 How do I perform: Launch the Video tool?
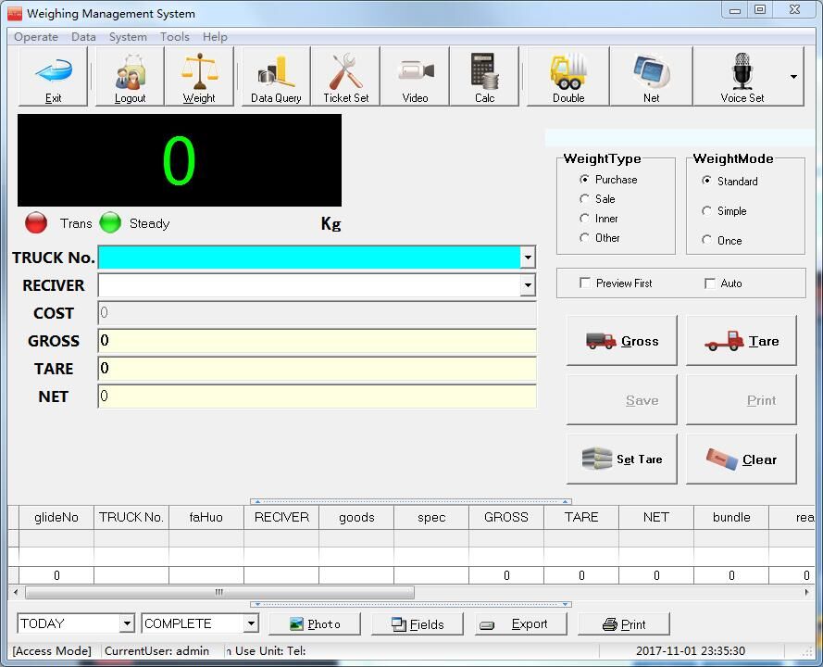(415, 76)
